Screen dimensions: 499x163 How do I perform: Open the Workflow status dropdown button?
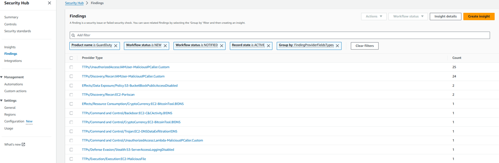[408, 16]
